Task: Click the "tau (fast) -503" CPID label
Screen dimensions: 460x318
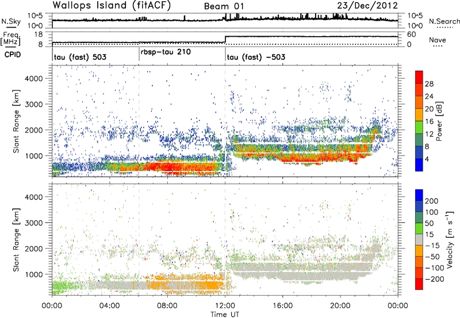Action: pos(256,57)
